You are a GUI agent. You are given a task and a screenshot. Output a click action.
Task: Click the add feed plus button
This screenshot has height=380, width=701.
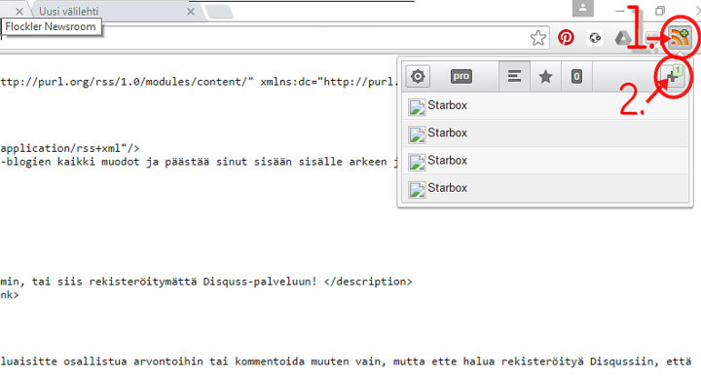point(673,77)
